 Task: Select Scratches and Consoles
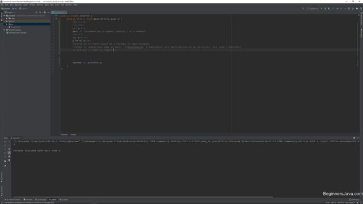pyautogui.click(x=16, y=33)
